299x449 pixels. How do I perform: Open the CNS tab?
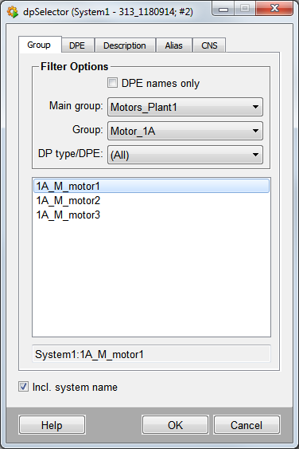click(209, 45)
